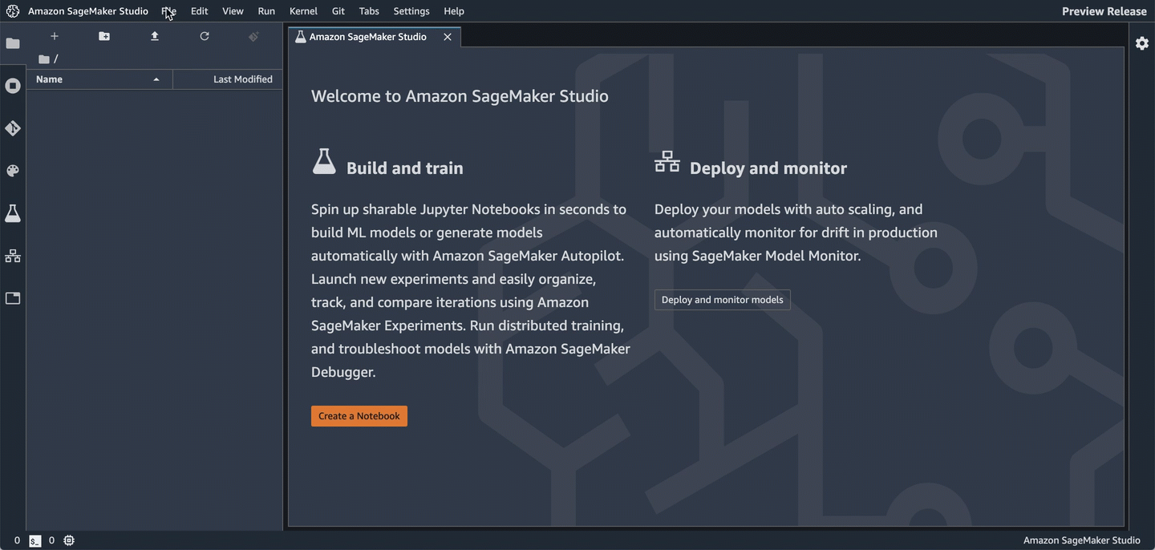Click the Welcome to Amazon SageMaker Studio title
The width and height of the screenshot is (1155, 550).
[x=460, y=96]
